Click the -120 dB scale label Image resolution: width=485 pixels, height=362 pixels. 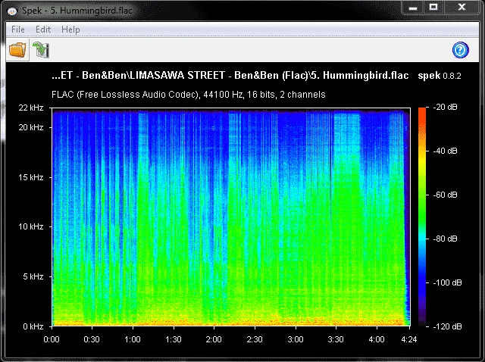click(x=447, y=326)
